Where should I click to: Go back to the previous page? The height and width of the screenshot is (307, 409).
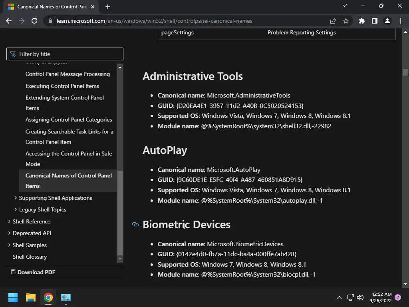coord(9,21)
